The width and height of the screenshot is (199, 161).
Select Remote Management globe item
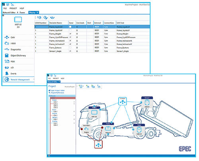pyautogui.click(x=19, y=80)
